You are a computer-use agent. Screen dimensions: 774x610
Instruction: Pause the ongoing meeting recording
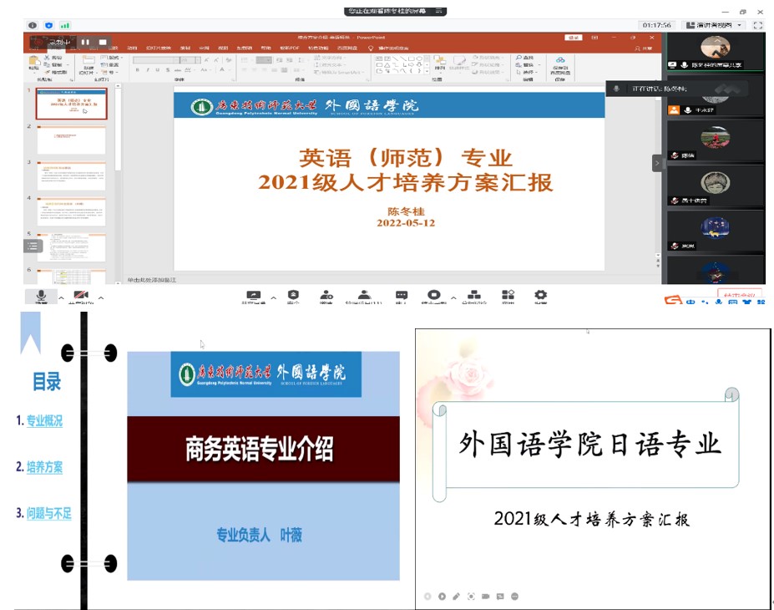point(85,42)
